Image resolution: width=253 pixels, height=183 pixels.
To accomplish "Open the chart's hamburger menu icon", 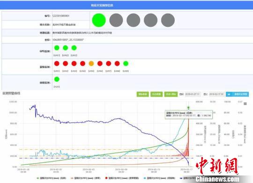I will coord(245,104).
